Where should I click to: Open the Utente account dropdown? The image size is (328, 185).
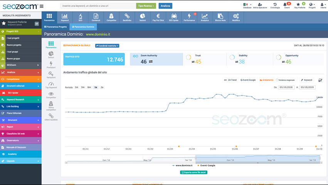pyautogui.click(x=323, y=5)
